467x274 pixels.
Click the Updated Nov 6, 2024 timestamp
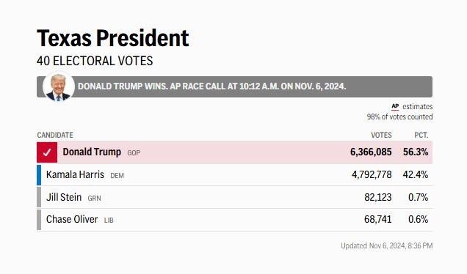[386, 245]
